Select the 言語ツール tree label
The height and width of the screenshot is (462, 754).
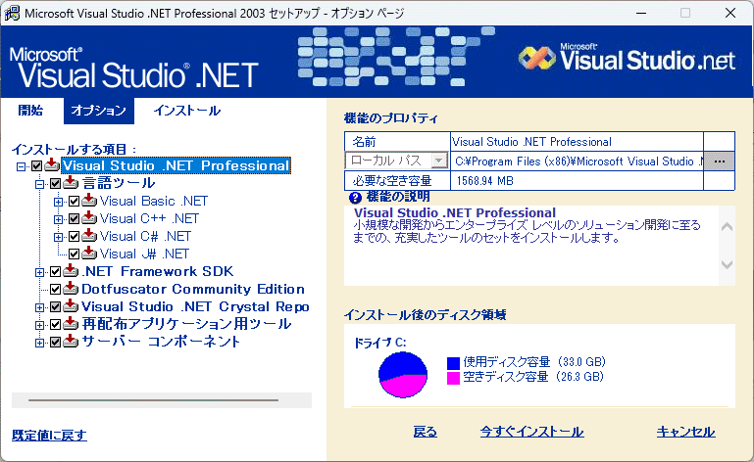click(x=119, y=183)
